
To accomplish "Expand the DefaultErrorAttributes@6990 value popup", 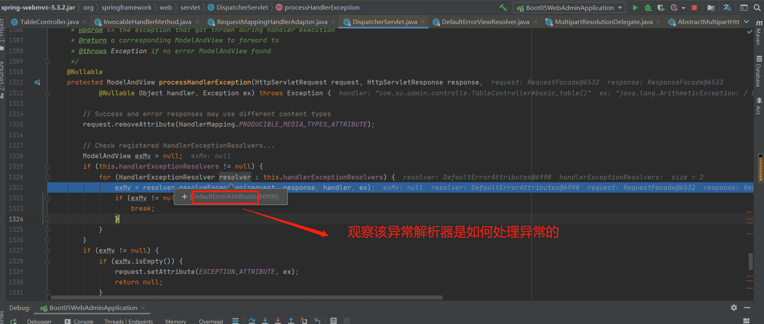I will click(x=185, y=197).
